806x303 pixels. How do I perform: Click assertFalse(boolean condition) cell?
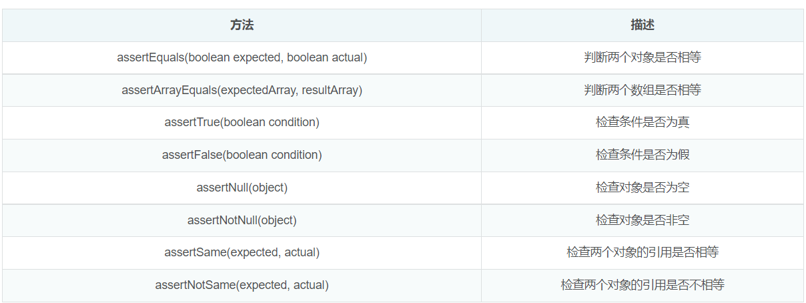coord(242,155)
